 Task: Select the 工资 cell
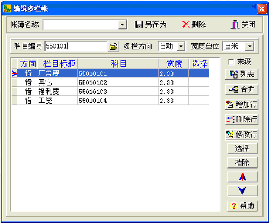tap(57, 101)
